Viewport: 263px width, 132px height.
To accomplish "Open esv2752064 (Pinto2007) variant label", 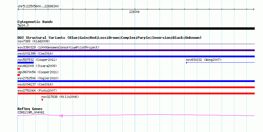I will click(37, 91).
